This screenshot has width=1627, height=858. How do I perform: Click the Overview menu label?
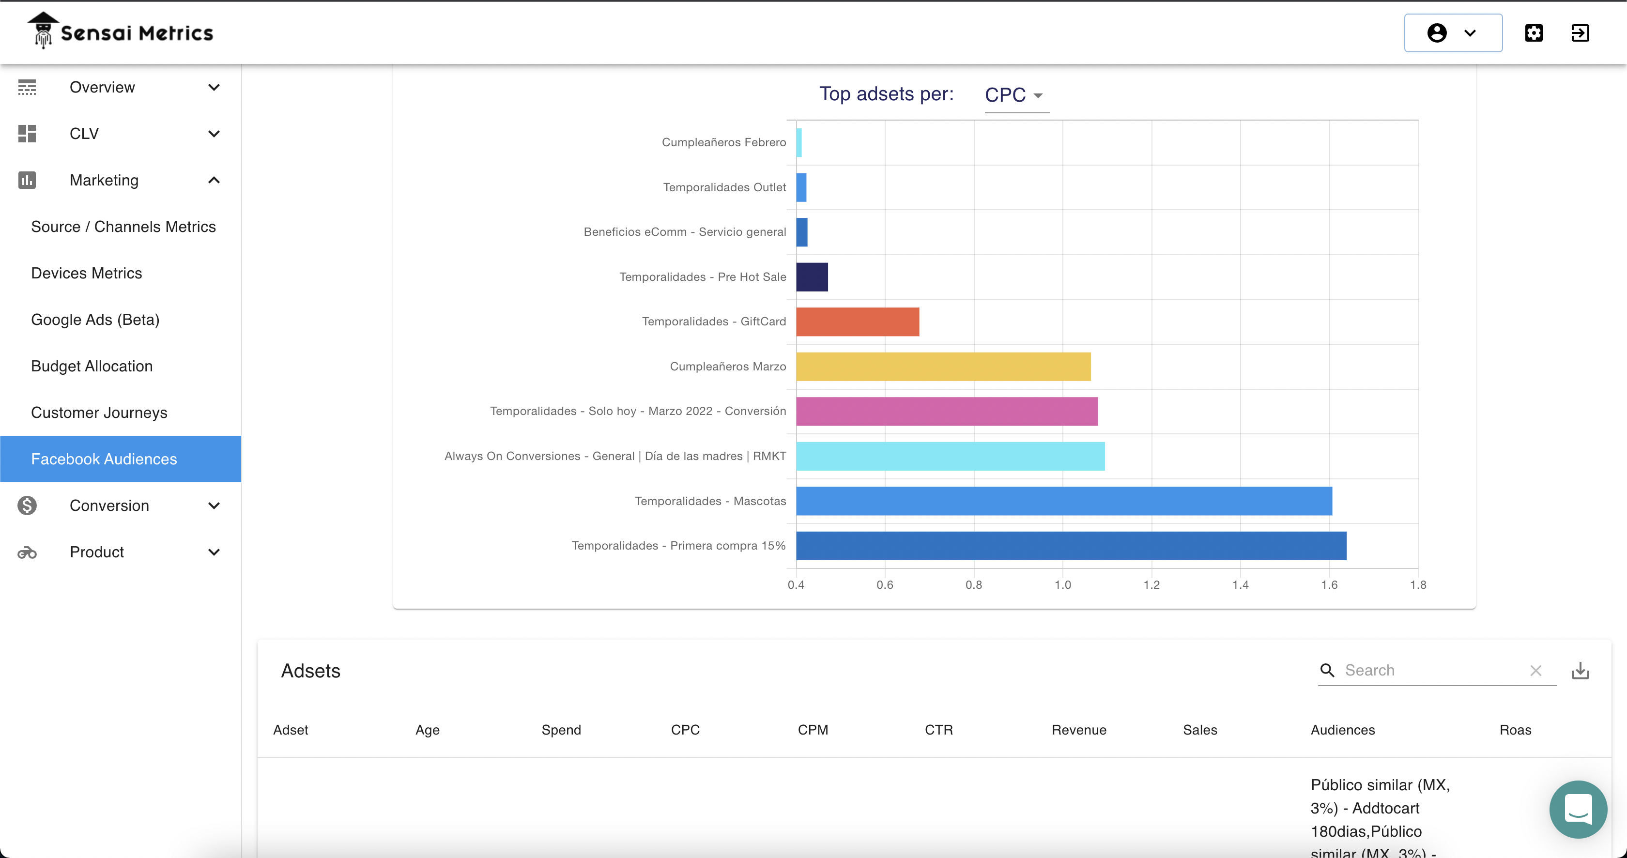pos(102,87)
